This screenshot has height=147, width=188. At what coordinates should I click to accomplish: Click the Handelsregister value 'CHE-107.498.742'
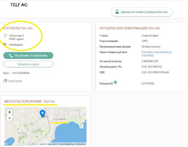click(152, 67)
